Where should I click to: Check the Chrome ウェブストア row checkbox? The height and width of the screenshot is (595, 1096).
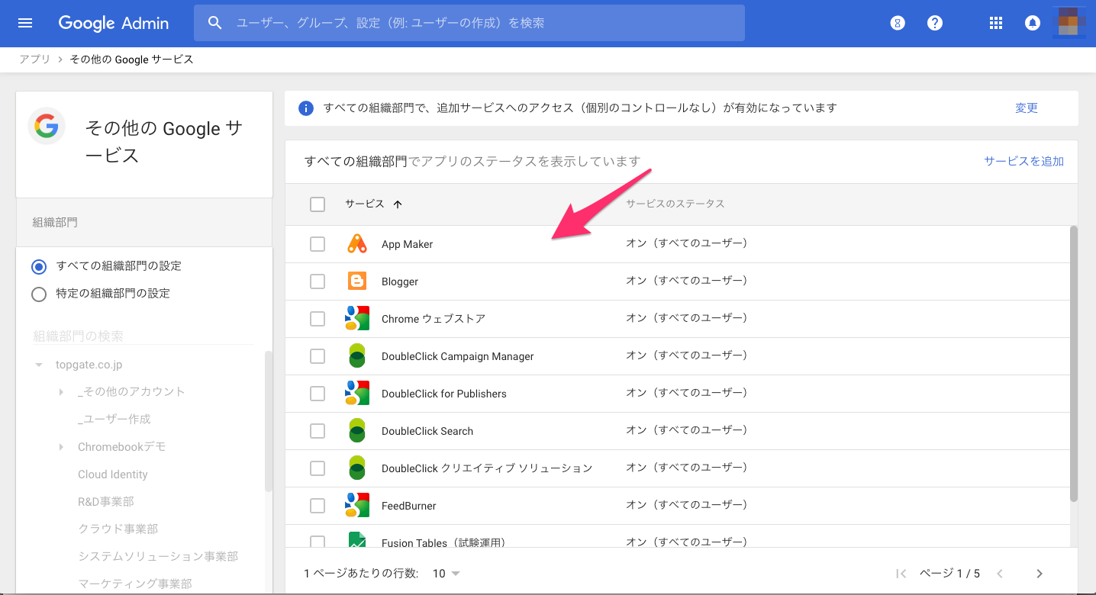click(x=318, y=319)
